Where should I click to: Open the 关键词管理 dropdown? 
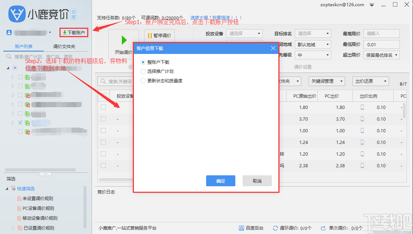tap(327, 81)
